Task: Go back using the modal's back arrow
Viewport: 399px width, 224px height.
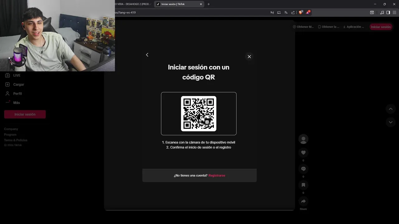Action: pyautogui.click(x=147, y=55)
